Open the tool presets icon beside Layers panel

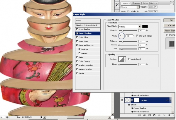click(117, 5)
